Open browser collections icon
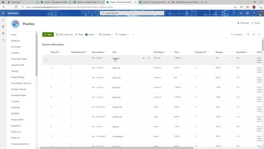The width and height of the screenshot is (264, 149). tap(247, 7)
